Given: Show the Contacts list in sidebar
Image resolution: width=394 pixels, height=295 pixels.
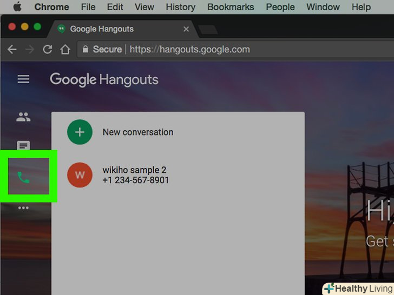Looking at the screenshot, I should coord(23,117).
